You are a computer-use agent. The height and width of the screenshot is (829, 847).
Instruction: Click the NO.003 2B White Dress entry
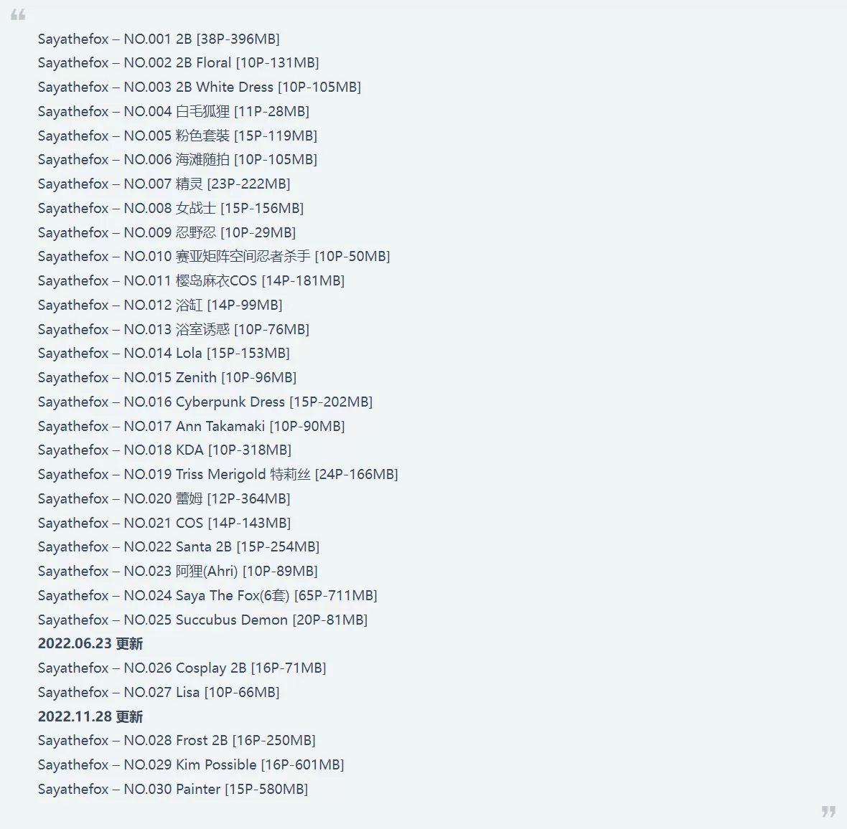pos(200,87)
